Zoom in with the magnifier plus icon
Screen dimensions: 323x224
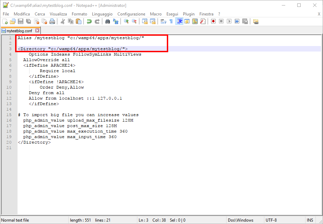click(126, 21)
